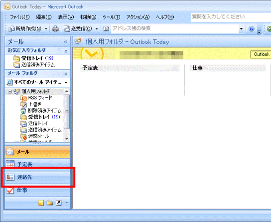The image size is (271, 222).
Task: Open 送信済みアイテム in favorite folders
Action: 34,65
